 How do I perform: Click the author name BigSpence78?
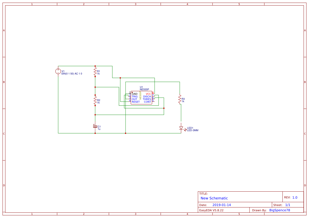pos(280,210)
